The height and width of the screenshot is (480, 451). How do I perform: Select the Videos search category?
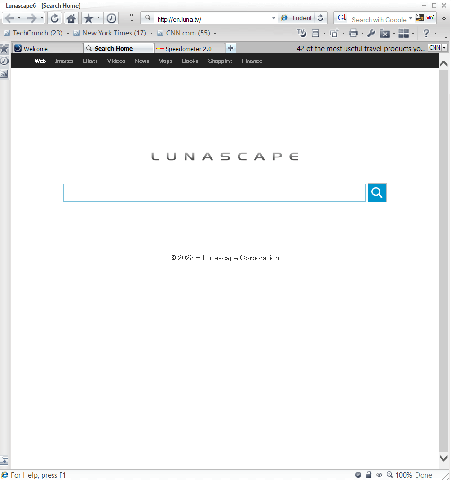(x=116, y=61)
